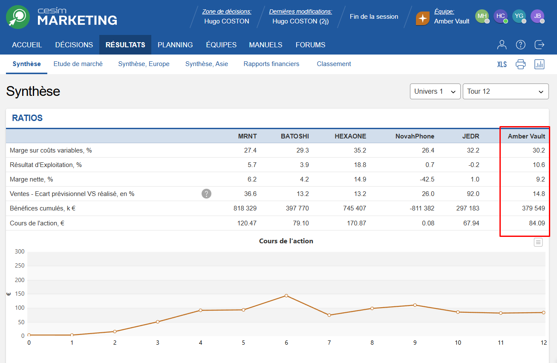This screenshot has height=363, width=557.
Task: Switch to the Etude de marché tab
Action: (78, 64)
